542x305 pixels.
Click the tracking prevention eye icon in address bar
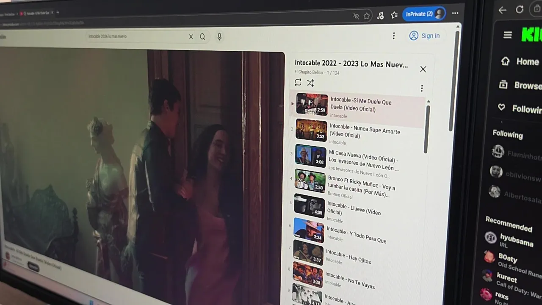pyautogui.click(x=356, y=16)
